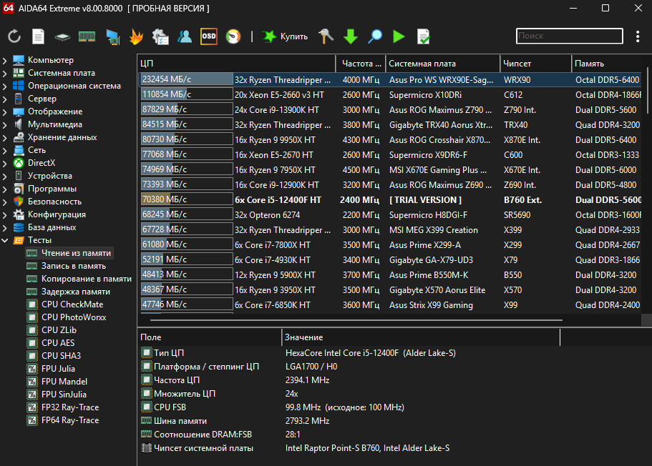
Task: Select the CPU PhotoWorxx benchmark
Action: (72, 317)
